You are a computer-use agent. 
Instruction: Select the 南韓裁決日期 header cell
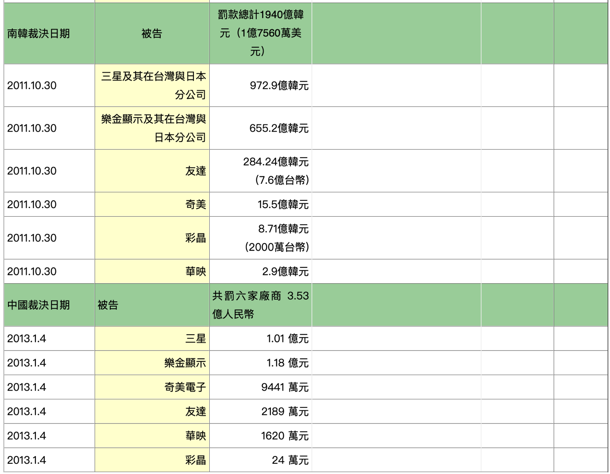pos(49,33)
